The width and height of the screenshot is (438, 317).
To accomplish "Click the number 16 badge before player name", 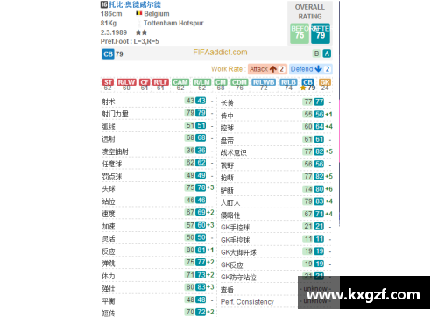I will [104, 4].
